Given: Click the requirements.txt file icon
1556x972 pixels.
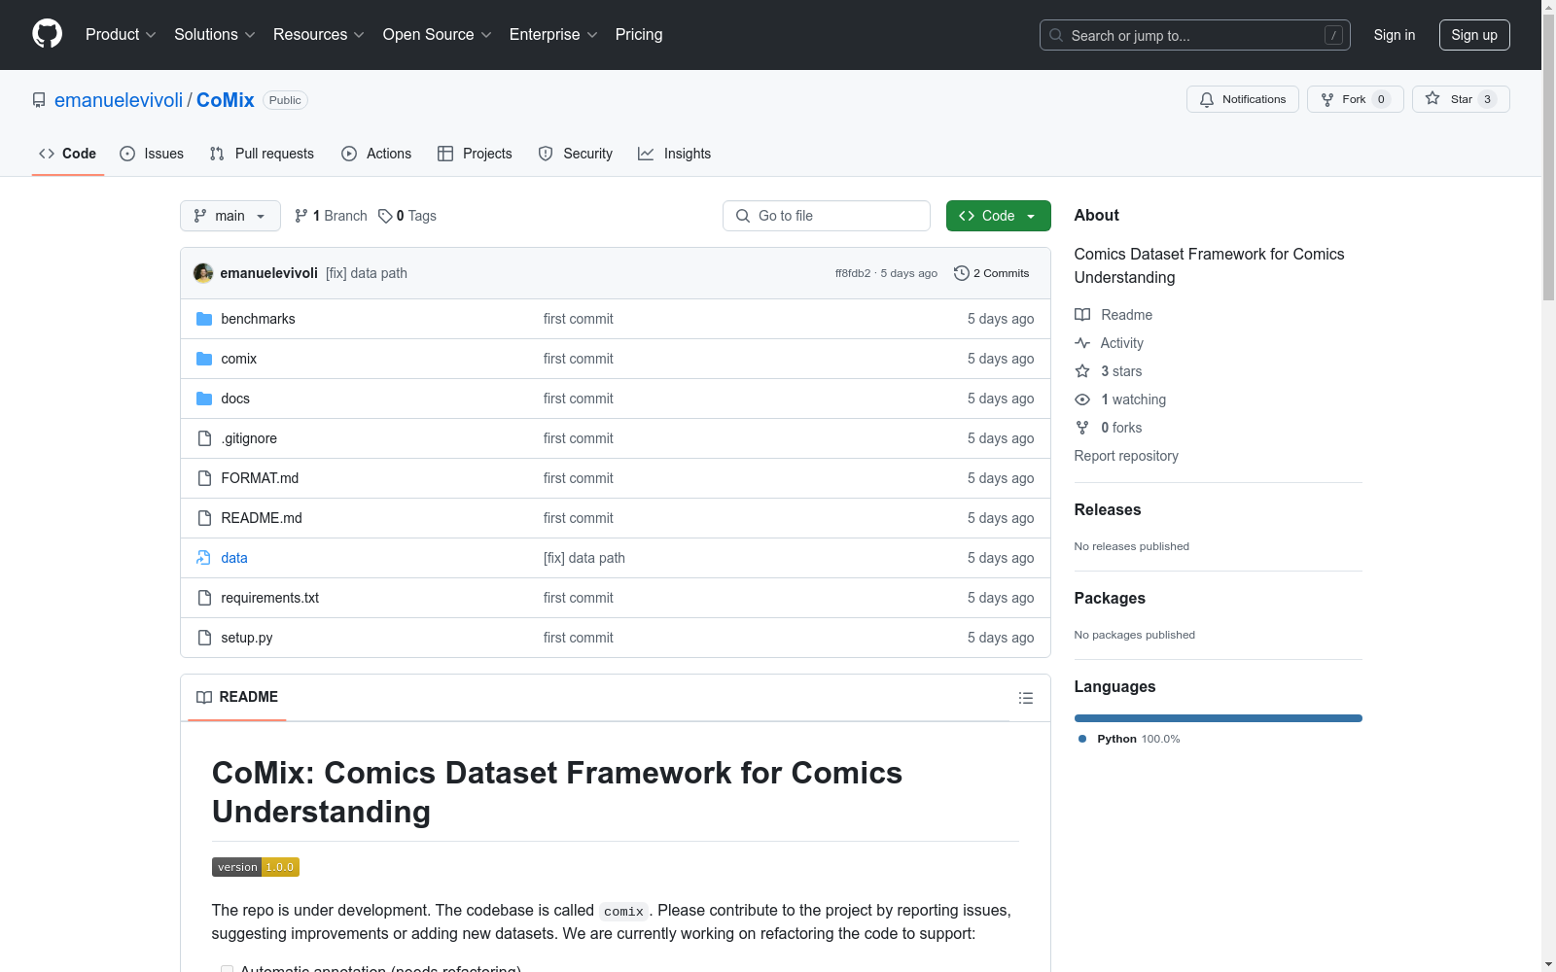Looking at the screenshot, I should (204, 598).
